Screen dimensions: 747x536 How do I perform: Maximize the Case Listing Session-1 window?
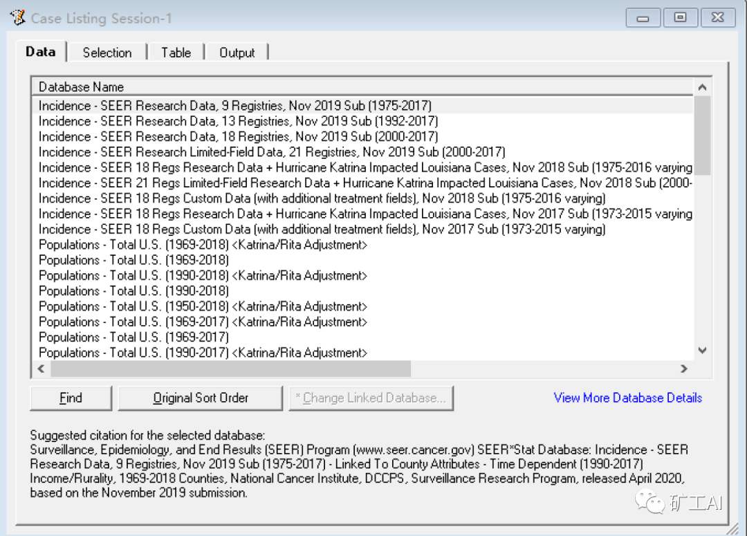click(x=680, y=18)
